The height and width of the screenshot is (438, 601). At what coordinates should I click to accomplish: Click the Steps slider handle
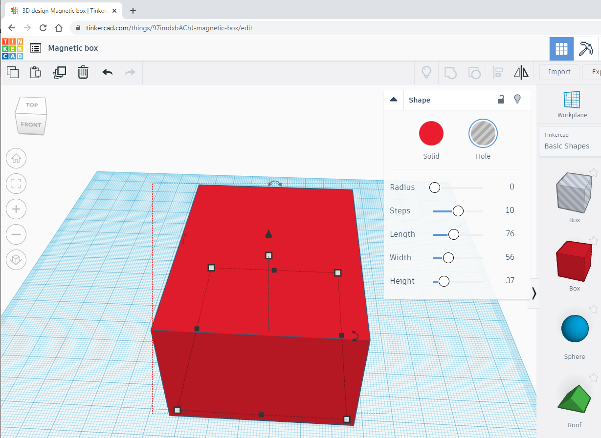coord(458,211)
